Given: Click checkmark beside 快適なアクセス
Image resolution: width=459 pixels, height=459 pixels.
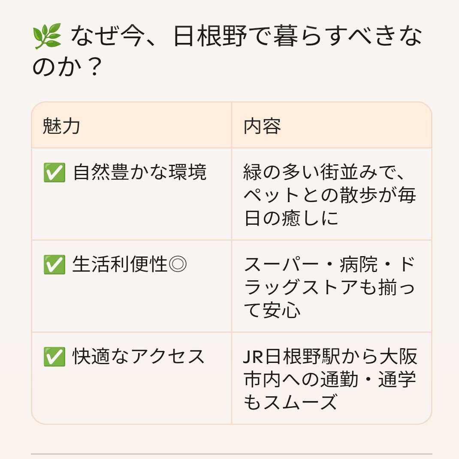Looking at the screenshot, I should pyautogui.click(x=54, y=357).
